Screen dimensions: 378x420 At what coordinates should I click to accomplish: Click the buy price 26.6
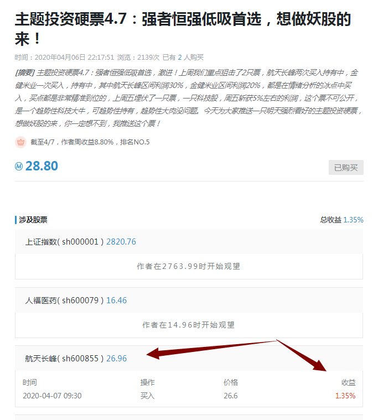click(x=231, y=396)
